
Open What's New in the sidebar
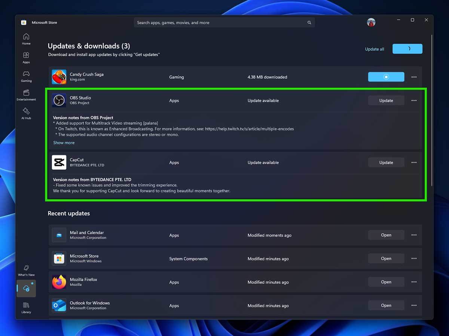26,270
